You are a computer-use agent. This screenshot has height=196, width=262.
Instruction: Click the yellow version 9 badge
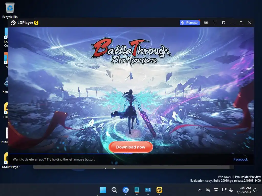[36, 23]
